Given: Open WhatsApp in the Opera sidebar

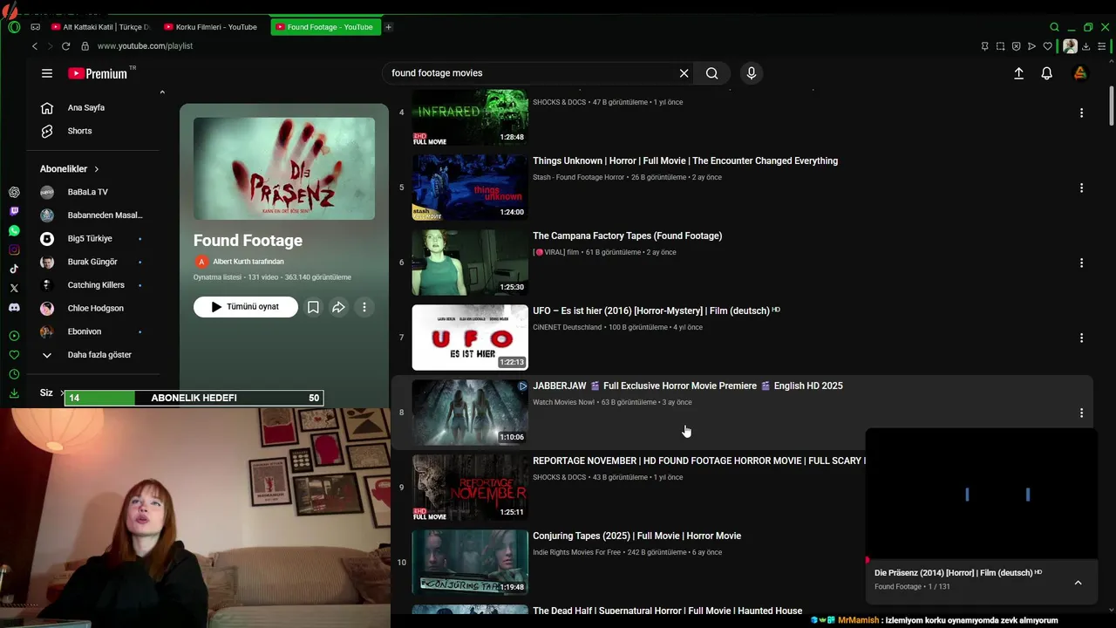Looking at the screenshot, I should [14, 230].
